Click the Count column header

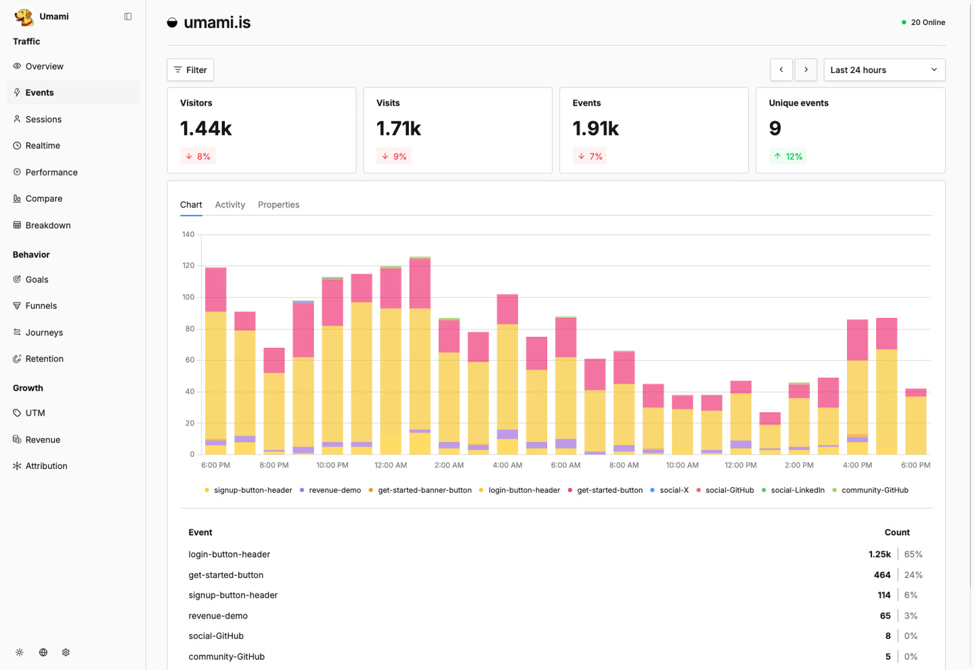[896, 533]
